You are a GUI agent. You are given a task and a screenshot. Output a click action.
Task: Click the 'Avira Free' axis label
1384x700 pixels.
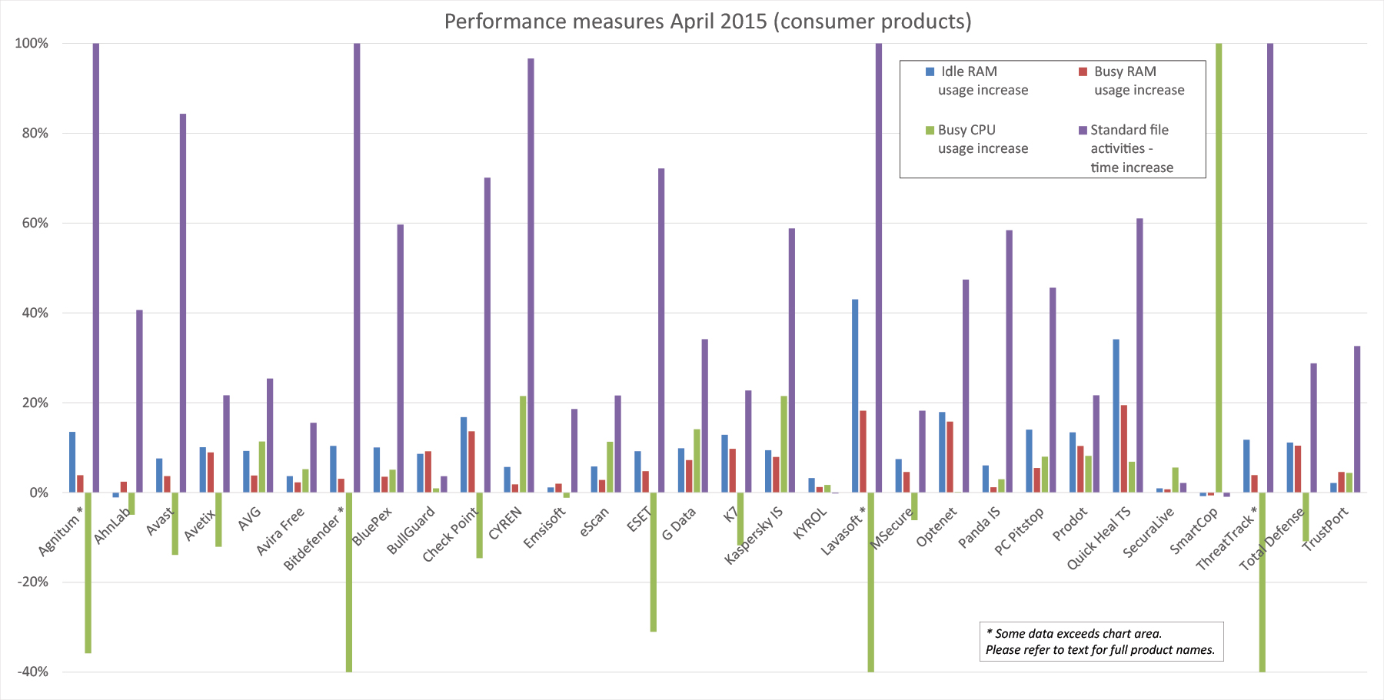(x=280, y=531)
